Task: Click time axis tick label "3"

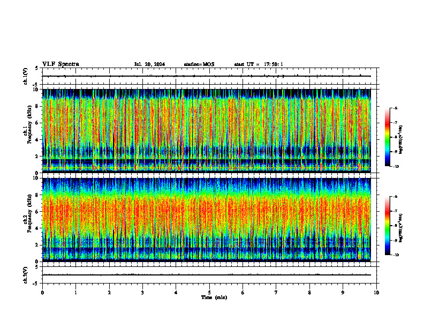Action: [142, 293]
